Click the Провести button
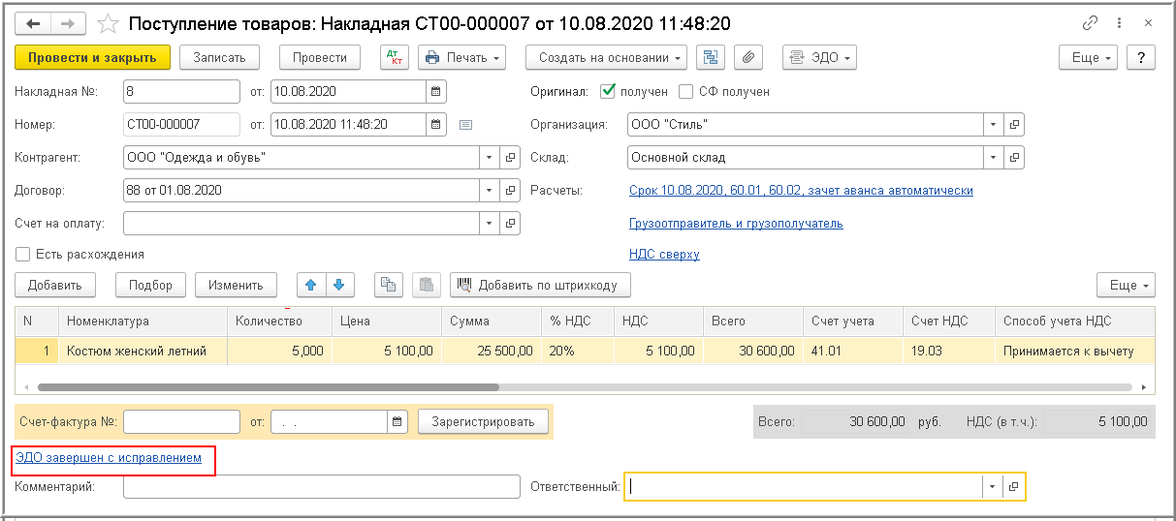1176x521 pixels. tap(320, 57)
